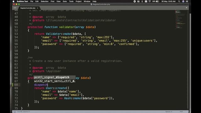Open the Sublime Text application menu

(22, 1)
